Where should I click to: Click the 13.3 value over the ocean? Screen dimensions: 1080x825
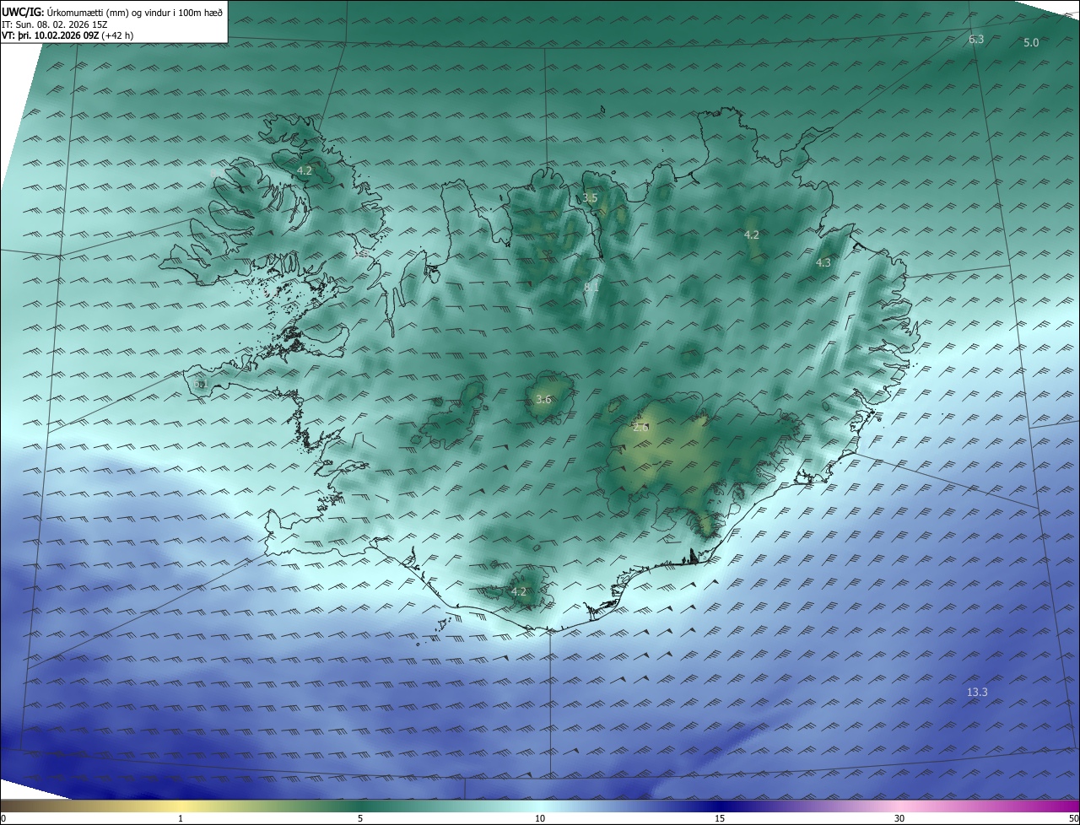pyautogui.click(x=977, y=693)
